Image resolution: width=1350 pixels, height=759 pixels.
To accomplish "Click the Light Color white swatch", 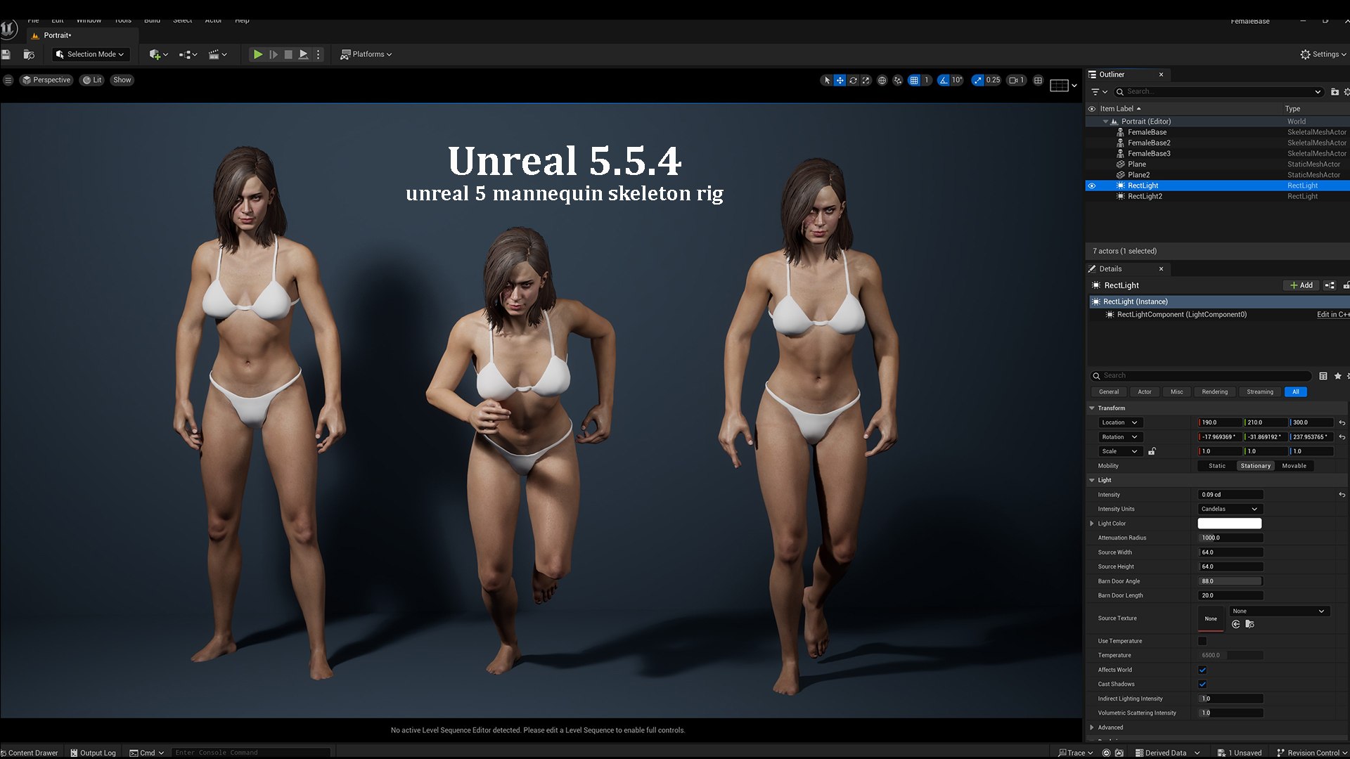I will click(1229, 524).
